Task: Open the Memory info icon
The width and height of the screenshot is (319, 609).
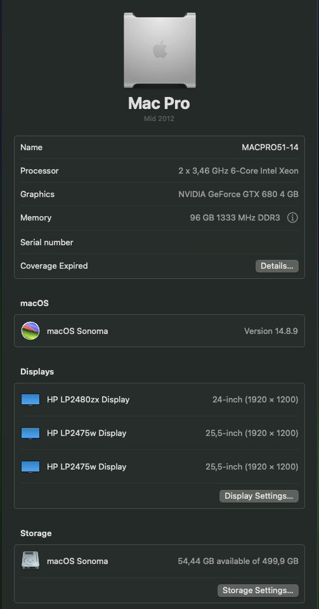Action: point(292,218)
